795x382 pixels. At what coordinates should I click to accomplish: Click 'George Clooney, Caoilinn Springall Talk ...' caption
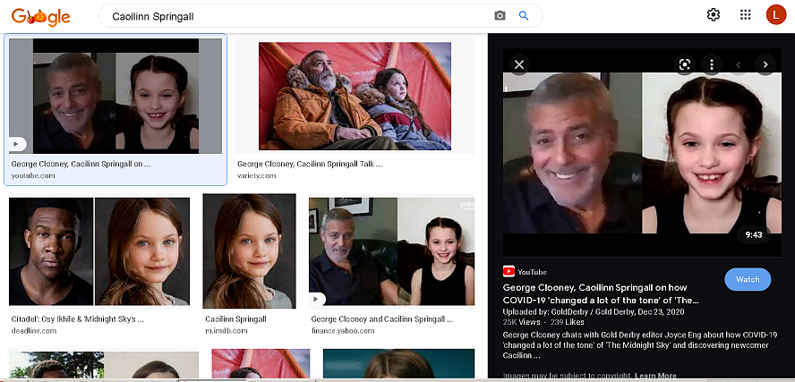(x=310, y=164)
